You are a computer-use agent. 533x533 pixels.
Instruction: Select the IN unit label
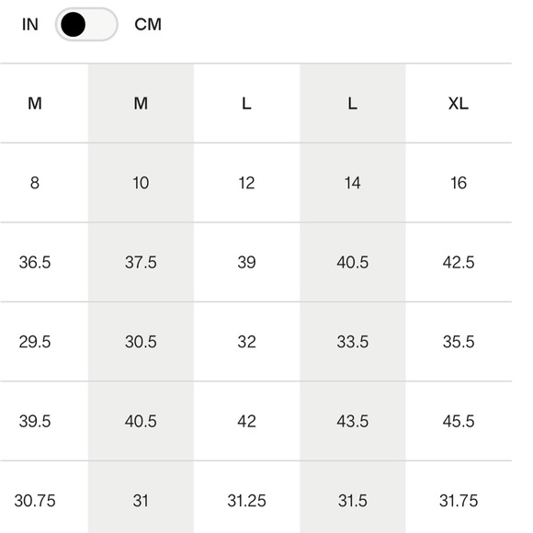(x=30, y=25)
